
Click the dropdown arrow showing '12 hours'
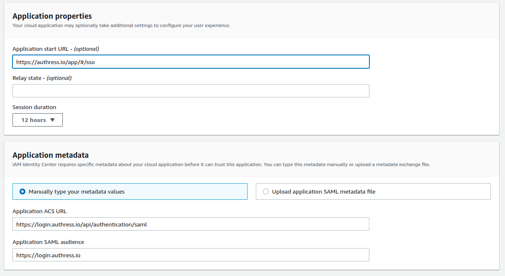coord(53,120)
